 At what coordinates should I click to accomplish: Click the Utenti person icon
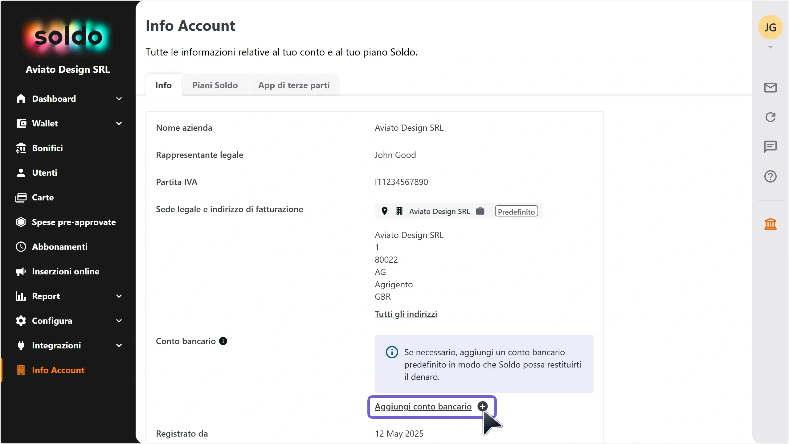pos(21,173)
